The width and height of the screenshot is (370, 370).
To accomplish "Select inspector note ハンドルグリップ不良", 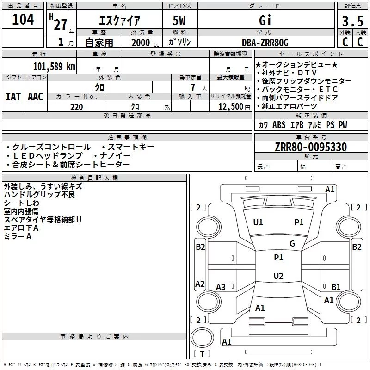I will 39,194.
